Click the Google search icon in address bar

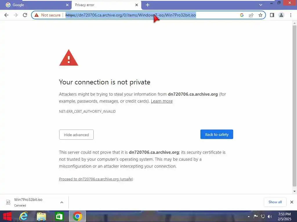pos(242,15)
